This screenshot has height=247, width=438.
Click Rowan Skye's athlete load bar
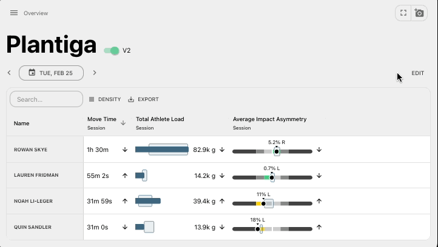[x=162, y=150]
